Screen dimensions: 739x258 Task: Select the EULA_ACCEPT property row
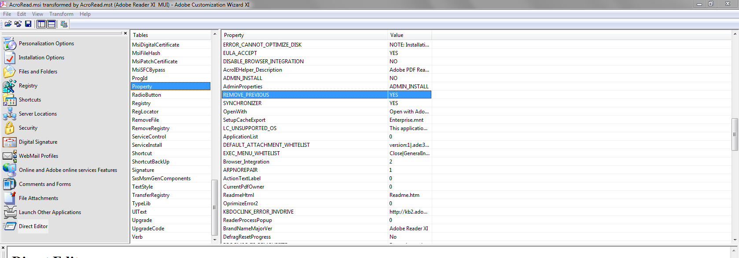click(x=327, y=53)
